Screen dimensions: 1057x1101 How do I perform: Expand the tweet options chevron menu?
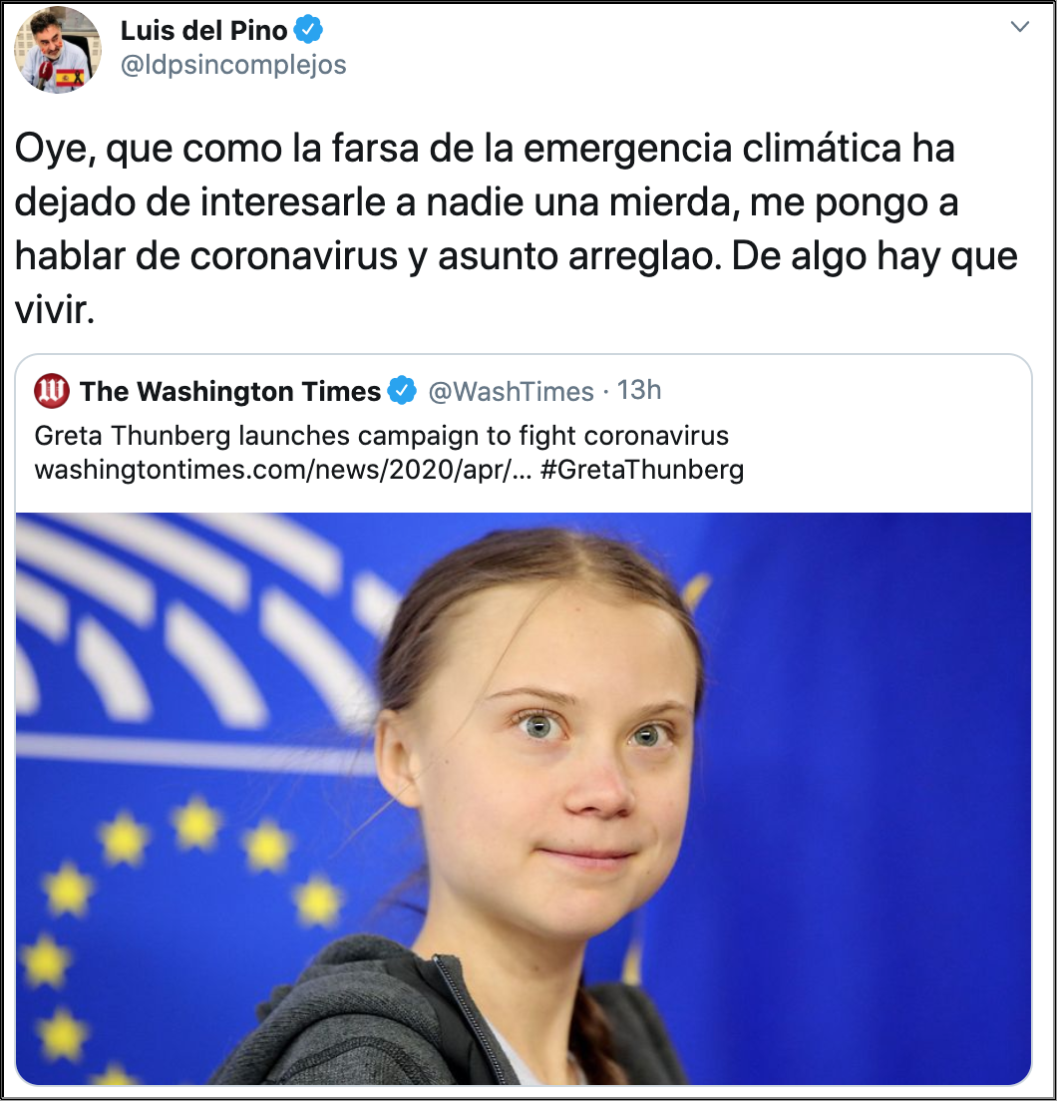pyautogui.click(x=1019, y=27)
